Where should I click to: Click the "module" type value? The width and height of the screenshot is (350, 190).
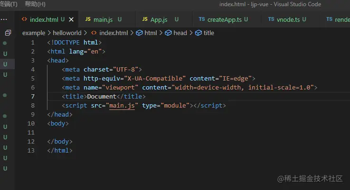click(x=175, y=105)
